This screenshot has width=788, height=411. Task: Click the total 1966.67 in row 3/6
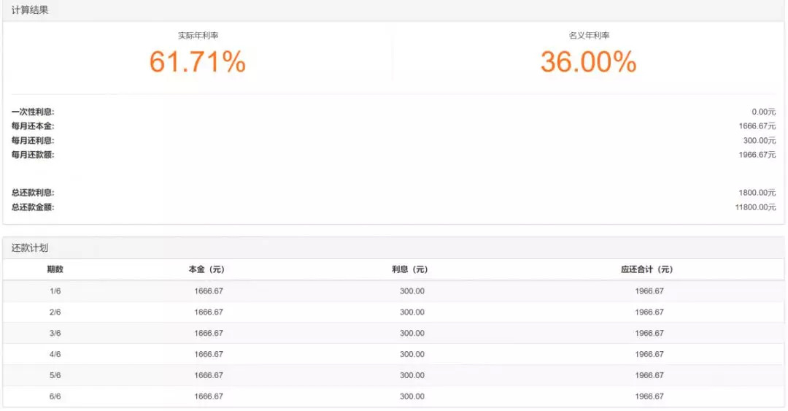click(649, 334)
